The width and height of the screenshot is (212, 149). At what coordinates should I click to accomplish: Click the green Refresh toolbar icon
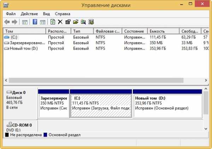53,22
